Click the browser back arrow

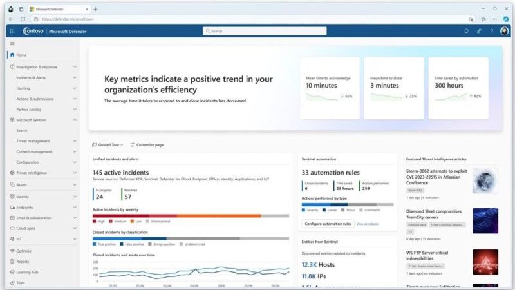pyautogui.click(x=11, y=19)
